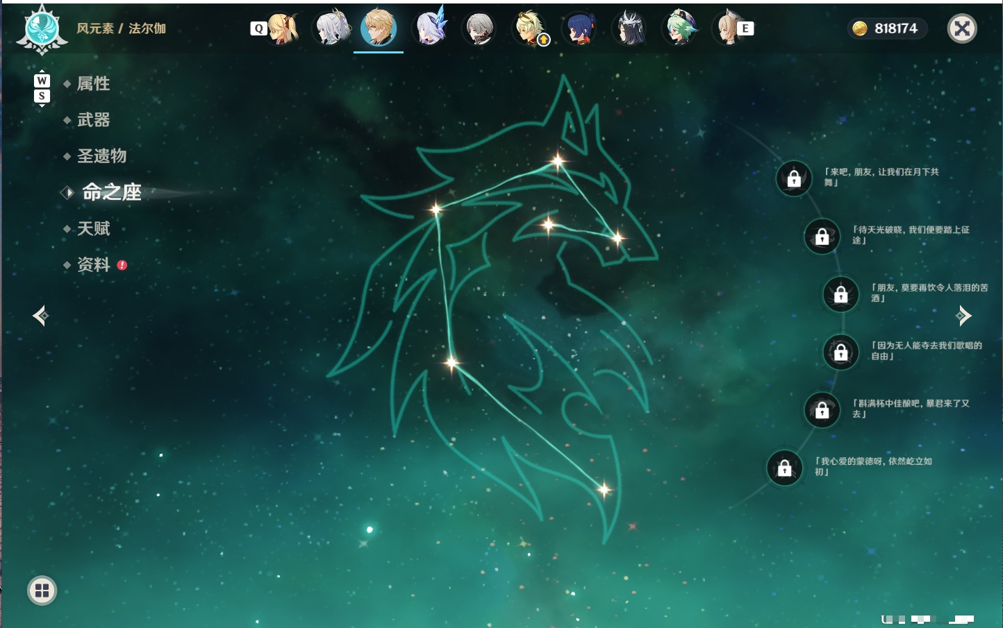This screenshot has height=628, width=1003.
Task: Click the 818174 Mora balance
Action: [x=896, y=28]
